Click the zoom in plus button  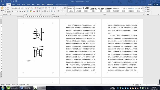155,85
